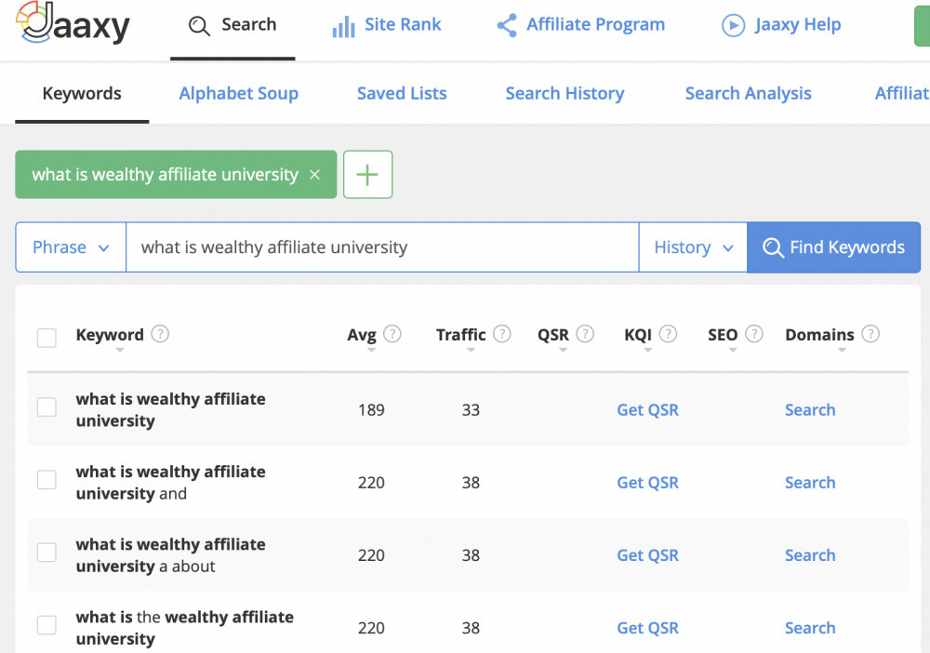Click the help icon next to QSR
The height and width of the screenshot is (653, 930).
(x=585, y=334)
